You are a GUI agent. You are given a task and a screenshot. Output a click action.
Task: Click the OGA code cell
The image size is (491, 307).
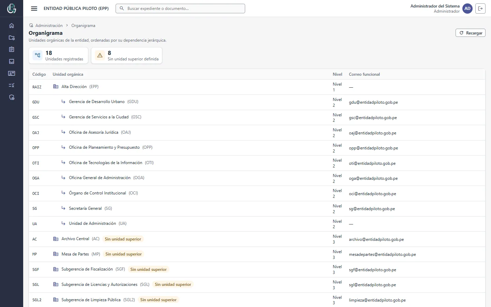tap(36, 178)
